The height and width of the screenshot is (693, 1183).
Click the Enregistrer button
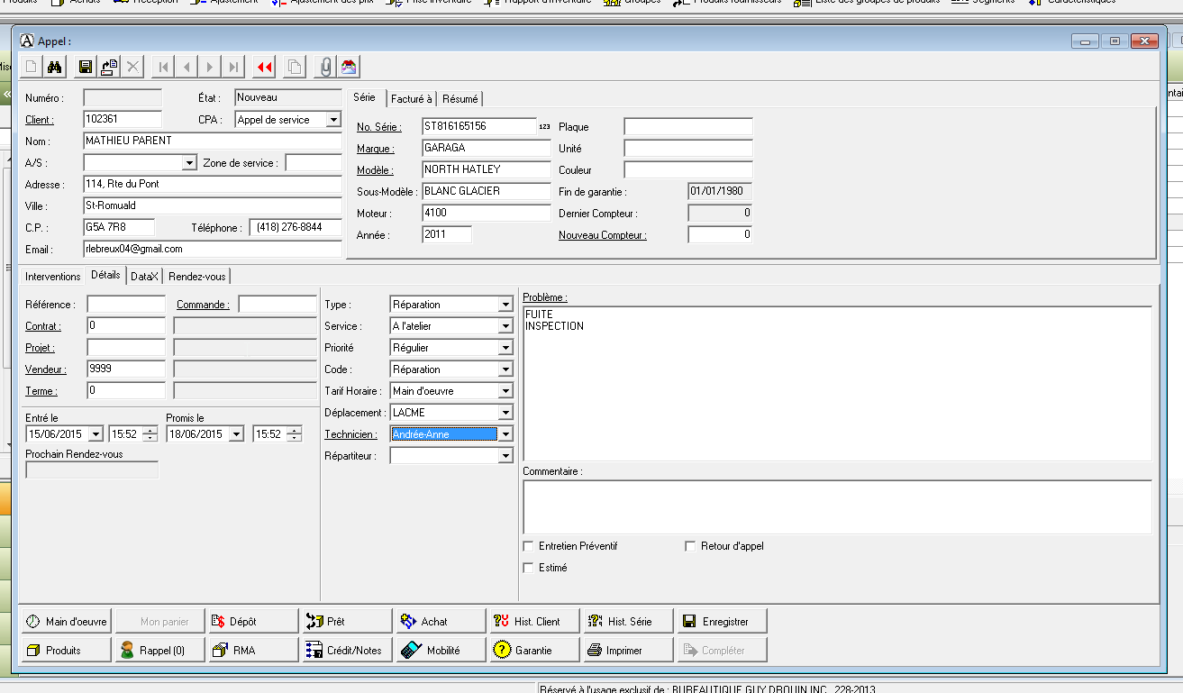(x=723, y=621)
